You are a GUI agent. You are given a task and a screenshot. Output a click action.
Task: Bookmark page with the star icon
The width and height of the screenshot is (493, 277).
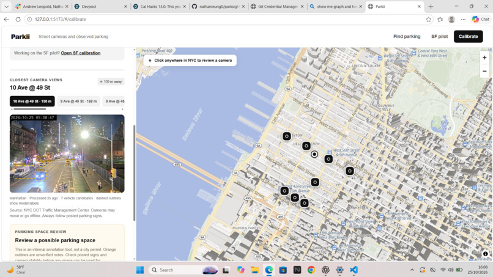[428, 20]
